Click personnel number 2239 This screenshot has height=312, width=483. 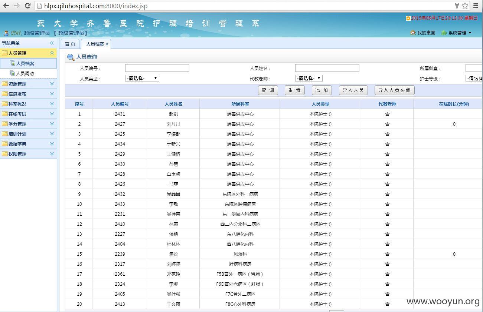tap(120, 254)
